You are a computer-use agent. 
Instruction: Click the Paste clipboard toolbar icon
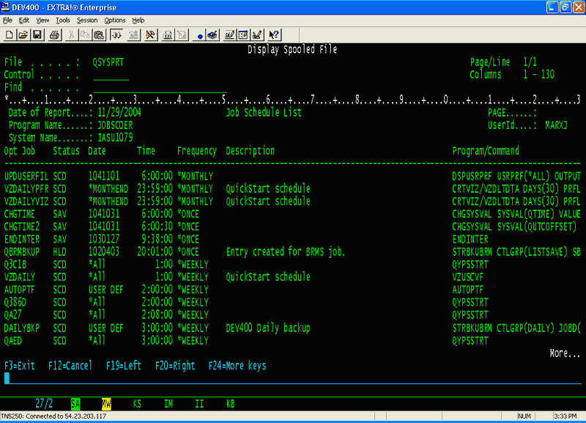click(99, 34)
